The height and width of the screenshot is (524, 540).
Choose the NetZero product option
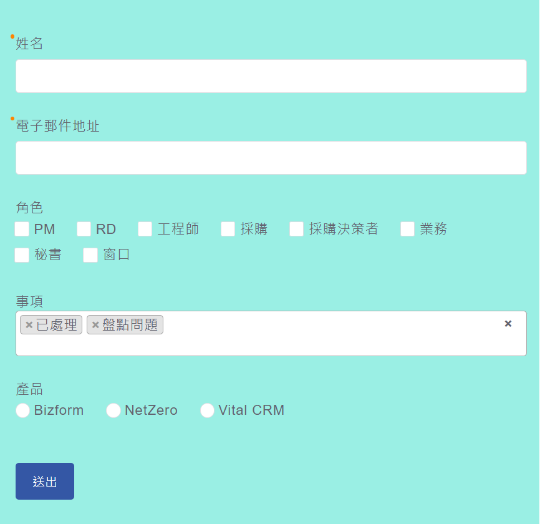[x=113, y=410]
